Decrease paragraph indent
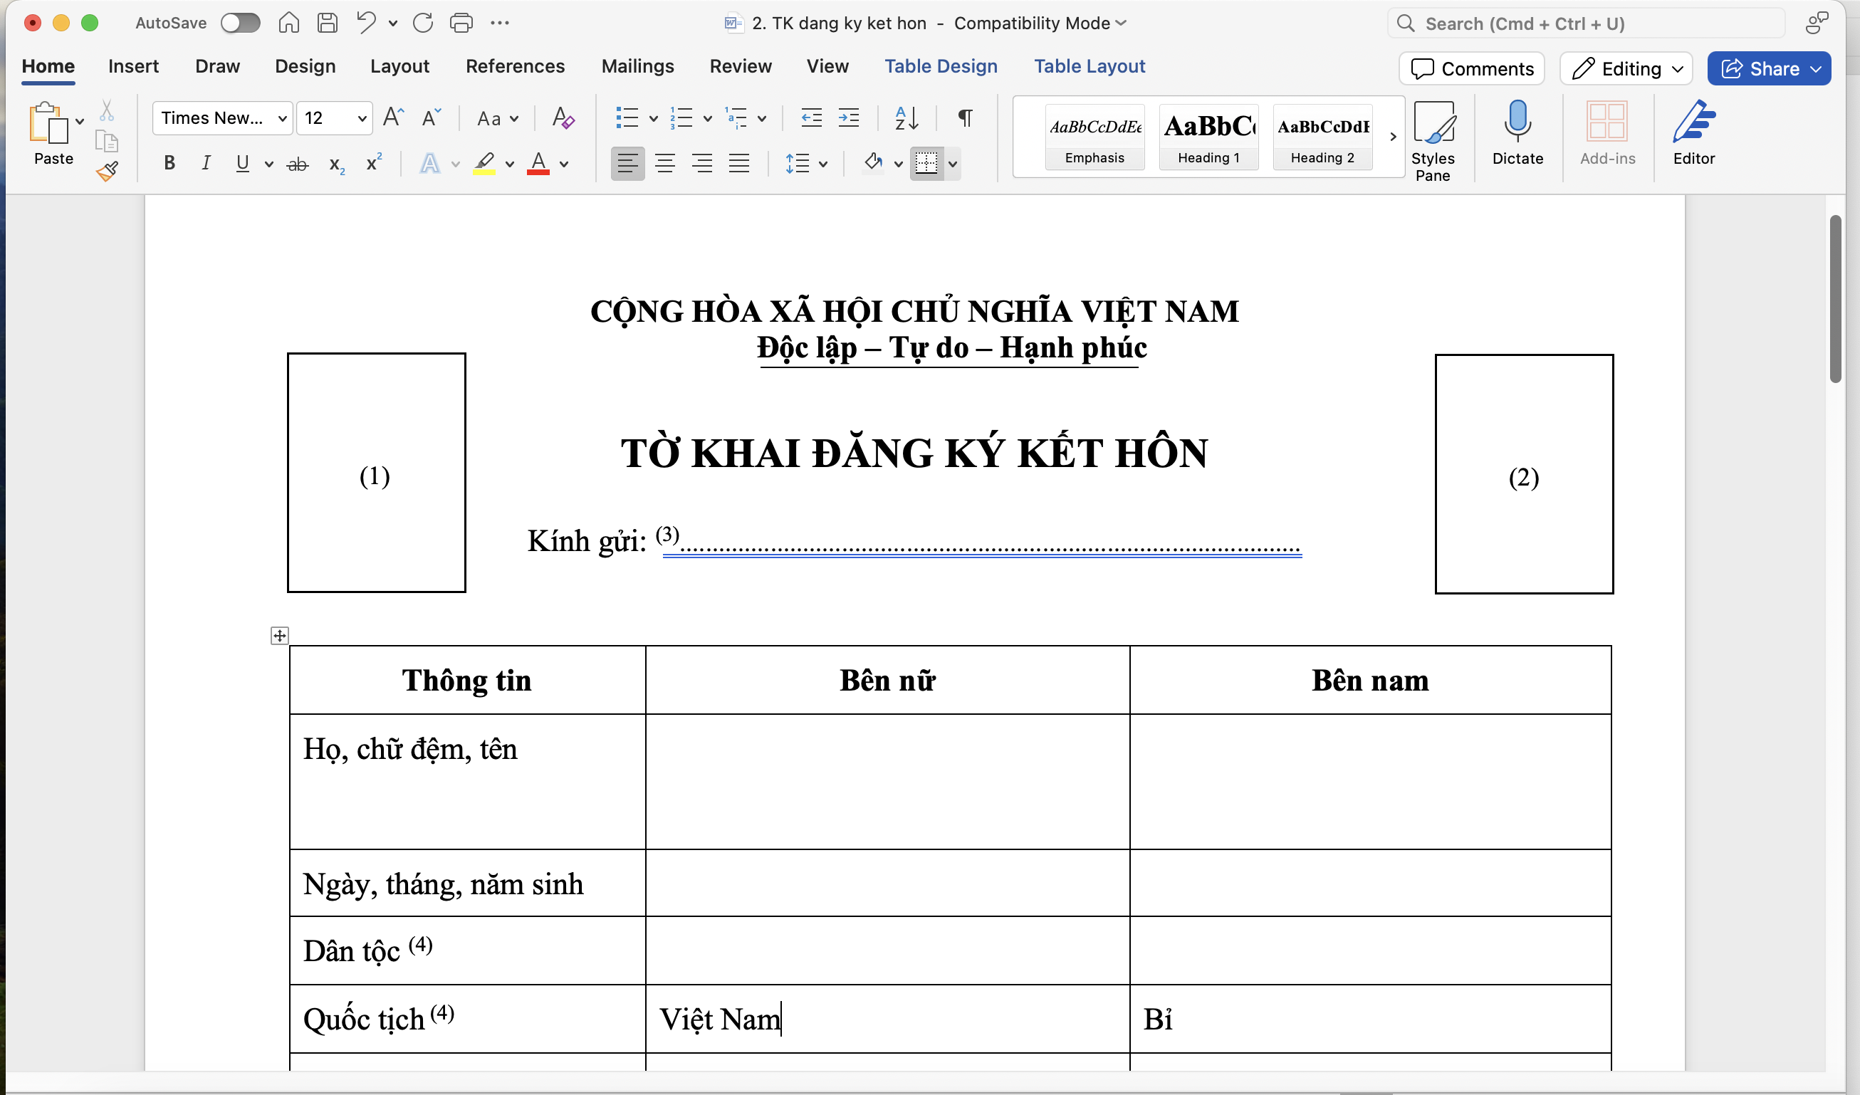 coord(811,117)
